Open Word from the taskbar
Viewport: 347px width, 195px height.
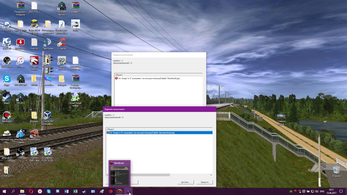tap(66, 191)
